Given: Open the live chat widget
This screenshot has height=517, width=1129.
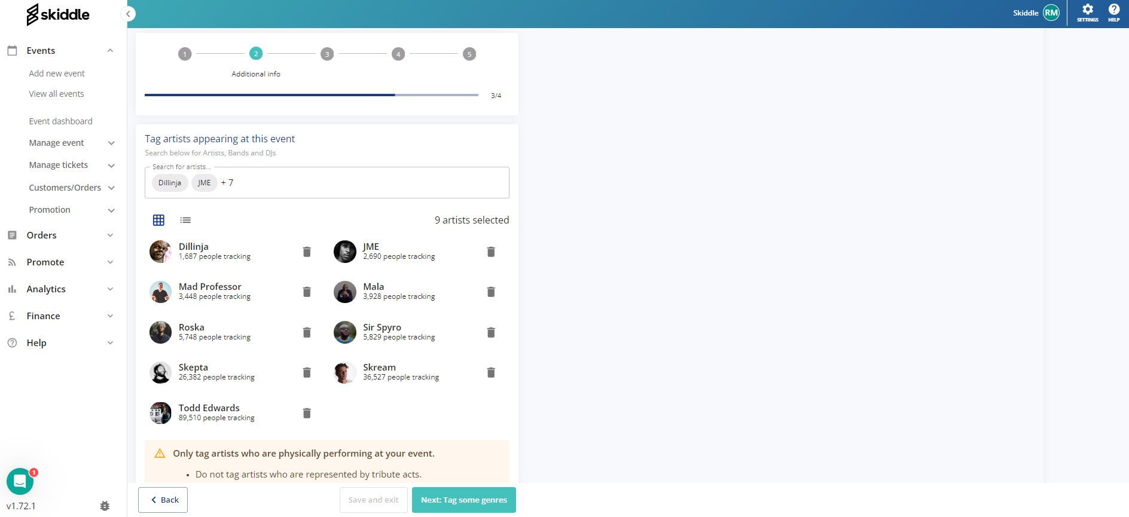Looking at the screenshot, I should pyautogui.click(x=20, y=481).
